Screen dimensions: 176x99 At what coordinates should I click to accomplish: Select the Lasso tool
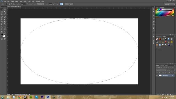click(x=2, y=12)
